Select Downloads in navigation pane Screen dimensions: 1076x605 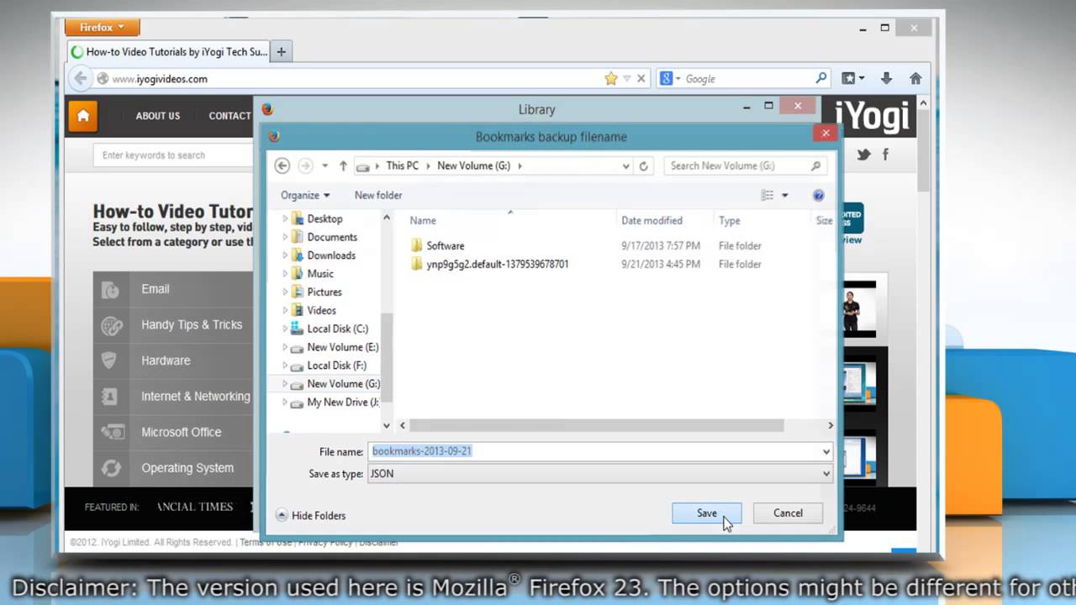point(331,255)
